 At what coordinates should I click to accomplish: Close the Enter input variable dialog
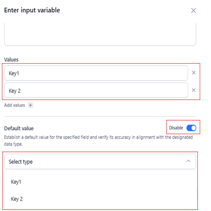[x=193, y=11]
